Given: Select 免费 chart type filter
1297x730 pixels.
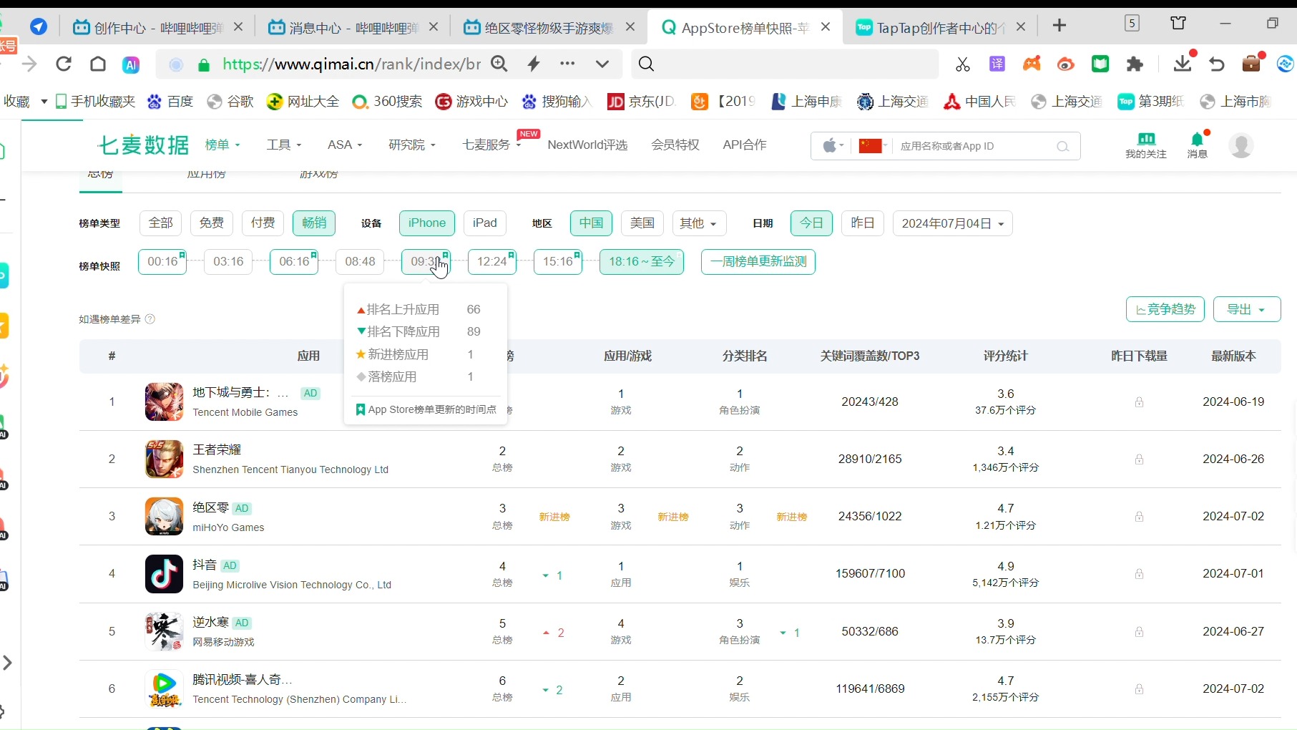Looking at the screenshot, I should coord(212,223).
